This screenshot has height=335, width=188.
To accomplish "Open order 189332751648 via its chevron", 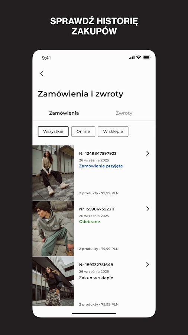I will tap(148, 265).
